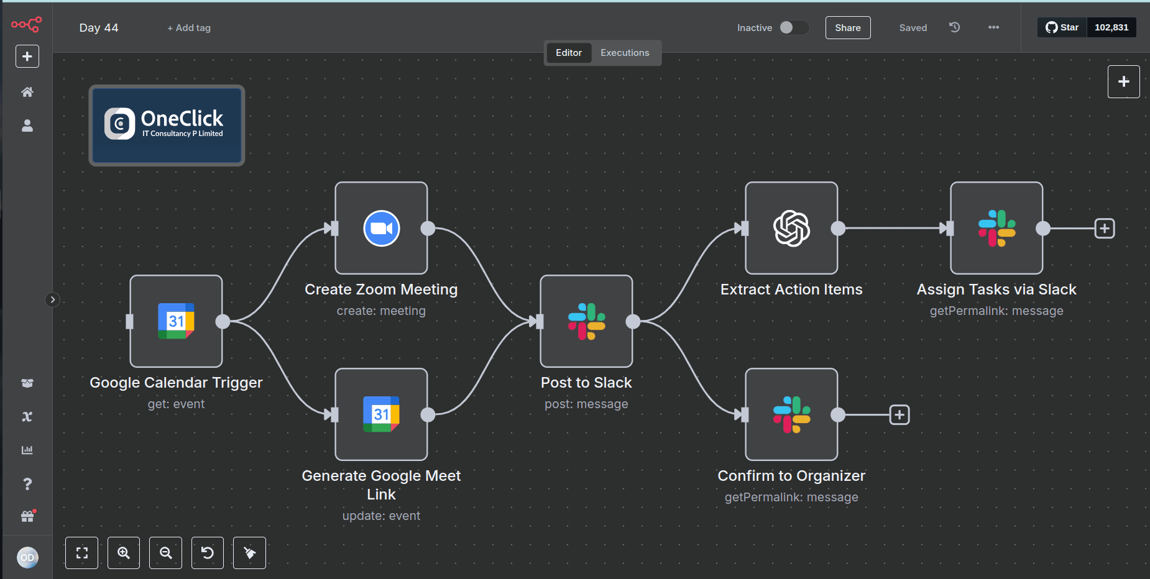The image size is (1150, 579).
Task: Click the "get: event" subtitle text
Action: [176, 404]
